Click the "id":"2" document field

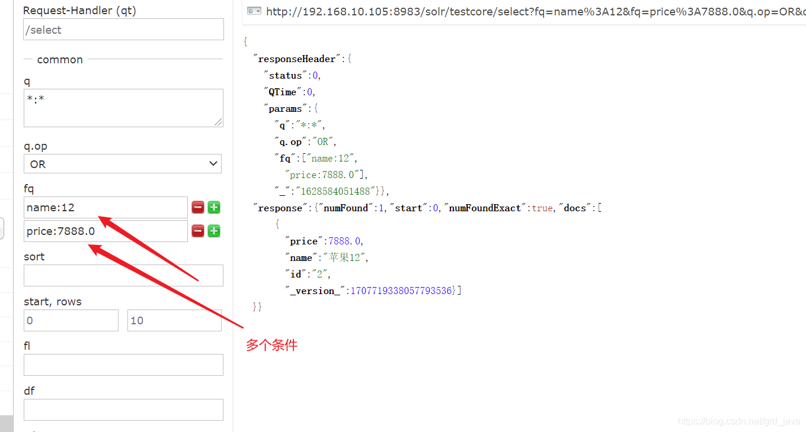307,274
